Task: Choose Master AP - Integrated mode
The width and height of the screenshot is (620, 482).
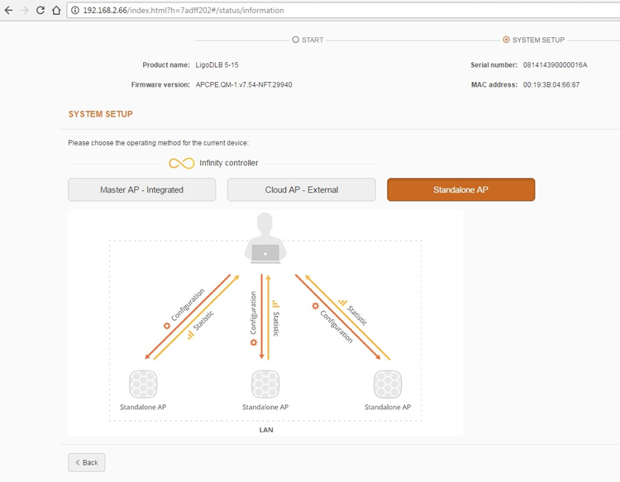Action: pyautogui.click(x=142, y=190)
